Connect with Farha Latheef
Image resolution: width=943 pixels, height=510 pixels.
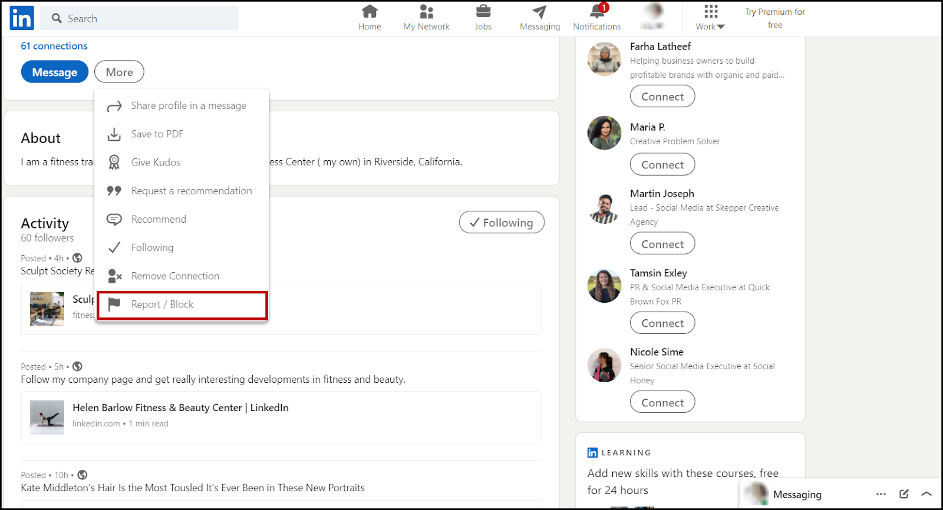point(662,97)
